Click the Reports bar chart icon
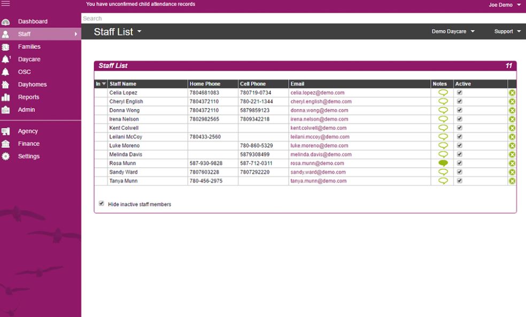The width and height of the screenshot is (526, 317). (x=5, y=97)
